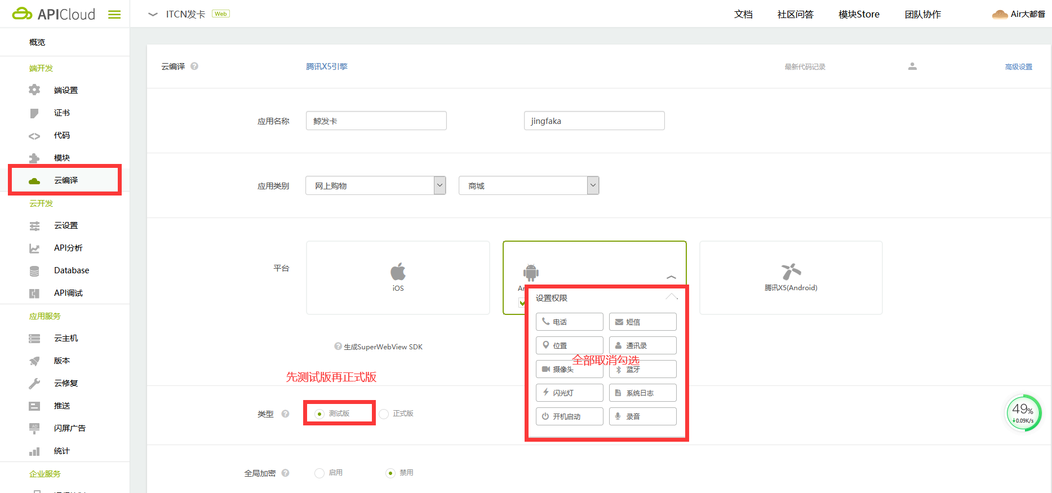Image resolution: width=1052 pixels, height=493 pixels.
Task: Open 模块Store in top navigation
Action: (x=859, y=15)
